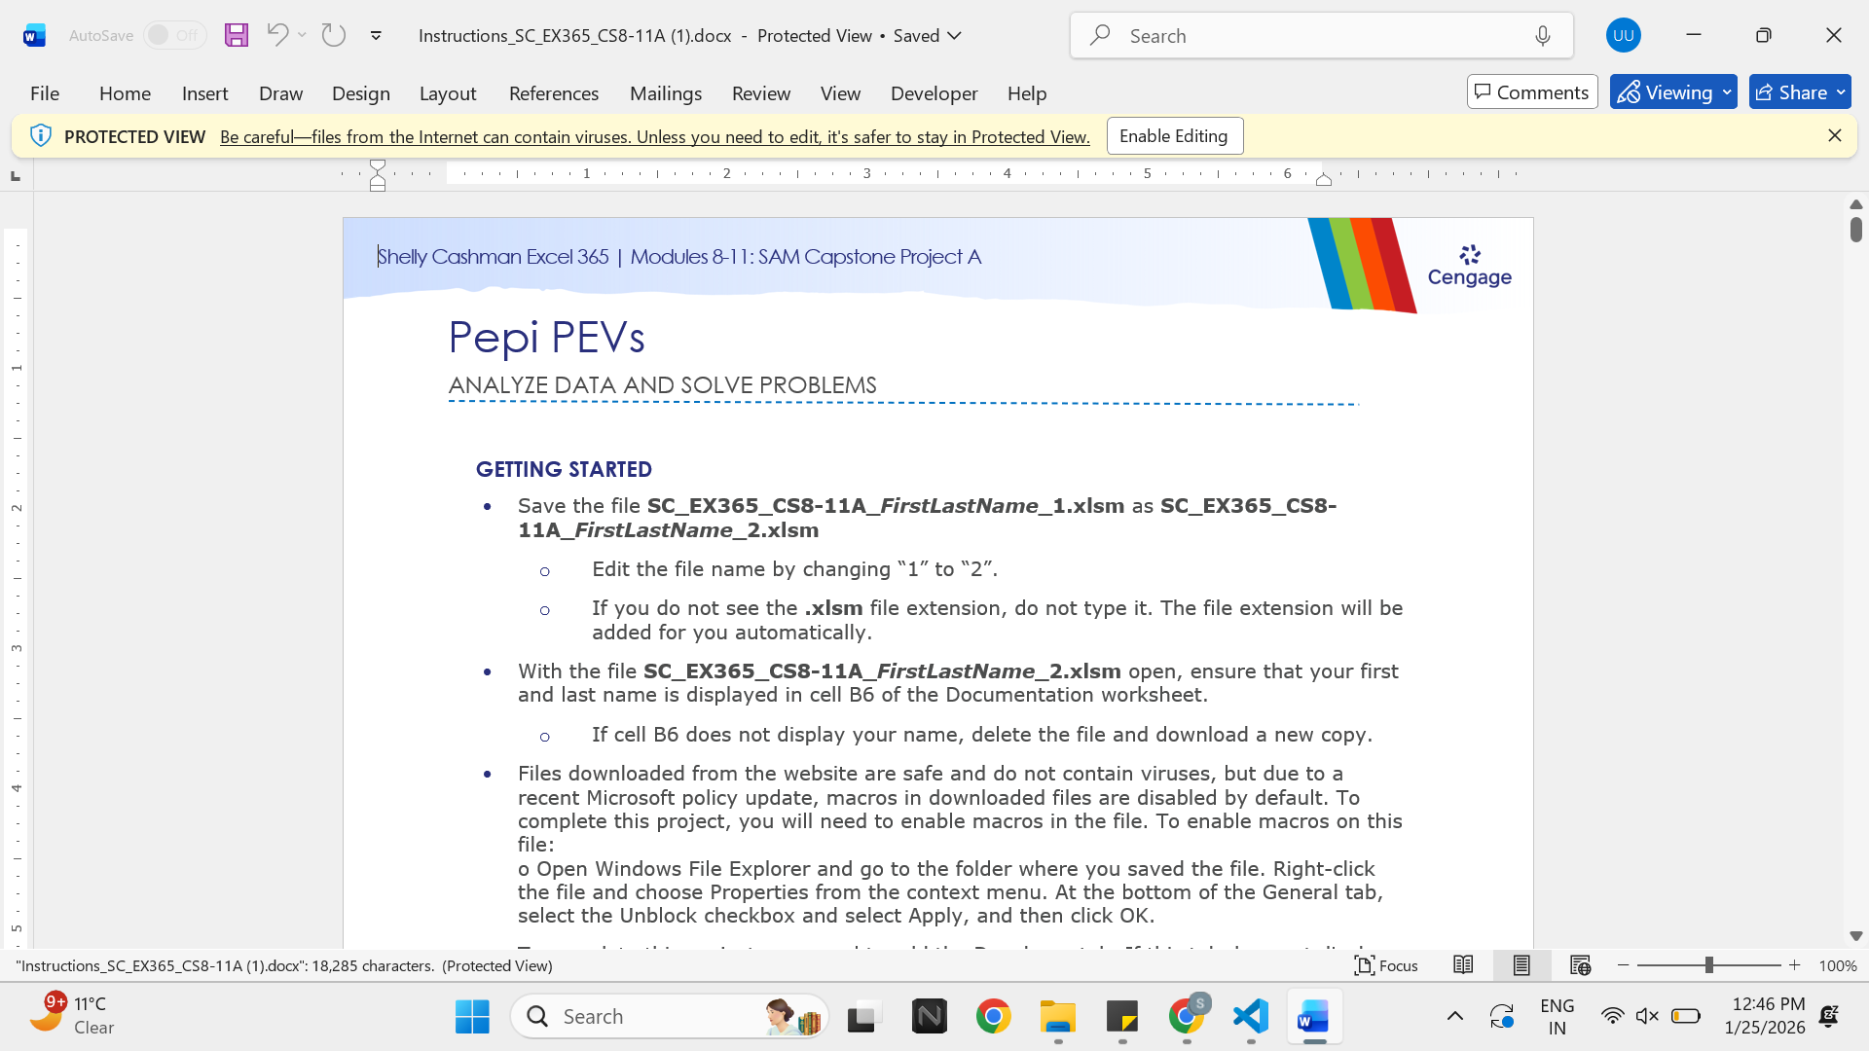The width and height of the screenshot is (1869, 1051).
Task: Click the Undo arrow icon
Action: [277, 35]
